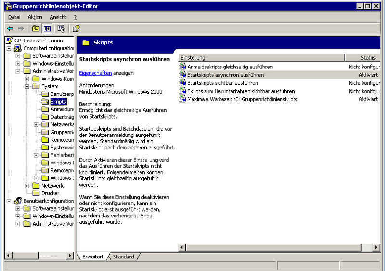Select the Drucker folder in tree
This screenshot has width=385, height=271.
click(50, 193)
